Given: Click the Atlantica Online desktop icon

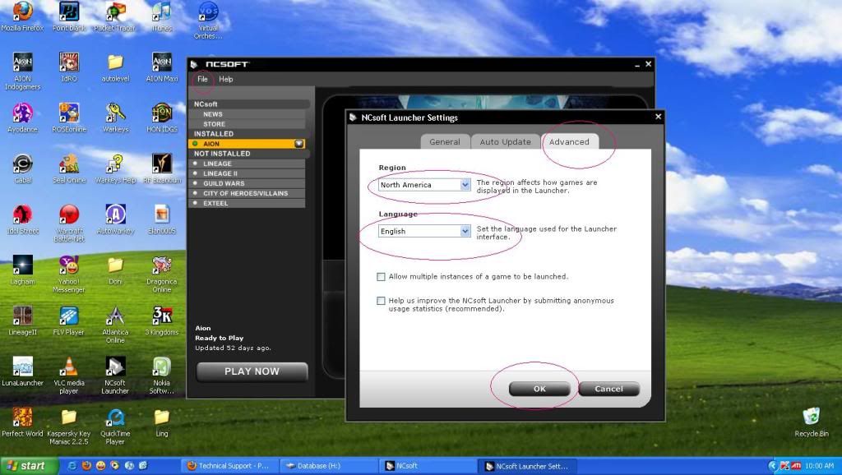Looking at the screenshot, I should pos(115,316).
